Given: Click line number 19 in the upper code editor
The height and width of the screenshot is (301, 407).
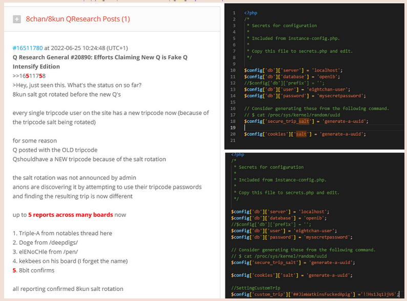Looking at the screenshot, I should [233, 128].
